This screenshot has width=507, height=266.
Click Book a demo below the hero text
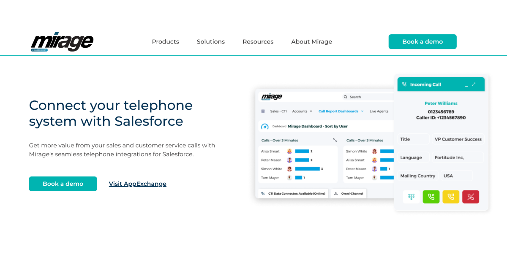pyautogui.click(x=63, y=184)
